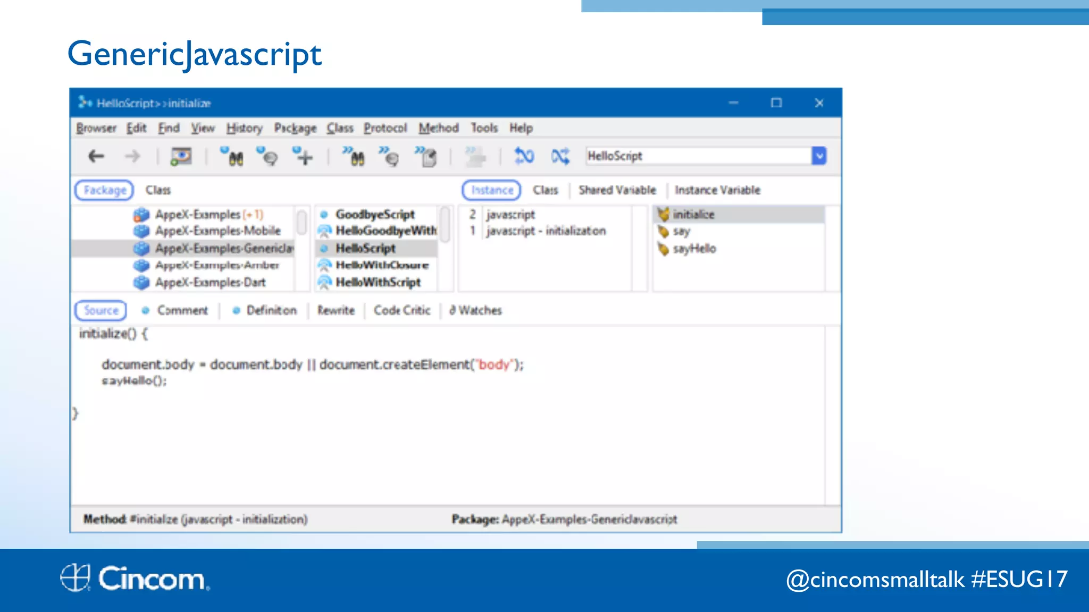Screen dimensions: 1089x612
Task: Click the AppeX-Examples-Dart package cube icon
Action: click(x=141, y=282)
